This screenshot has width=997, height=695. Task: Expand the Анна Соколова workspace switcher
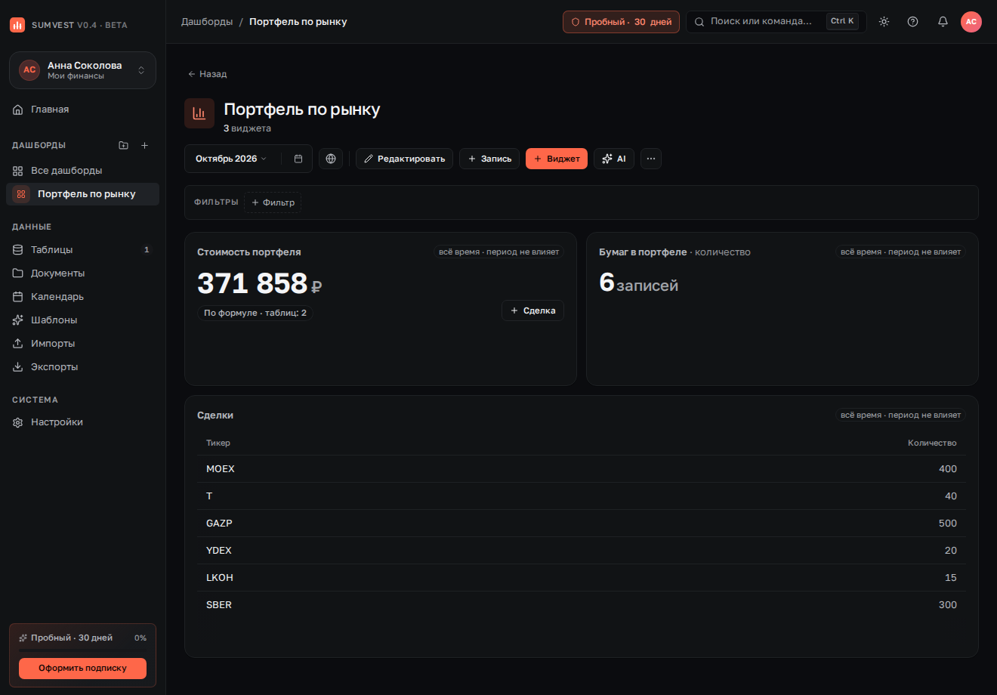tap(82, 70)
